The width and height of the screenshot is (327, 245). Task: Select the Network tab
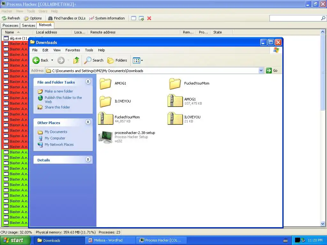(45, 25)
